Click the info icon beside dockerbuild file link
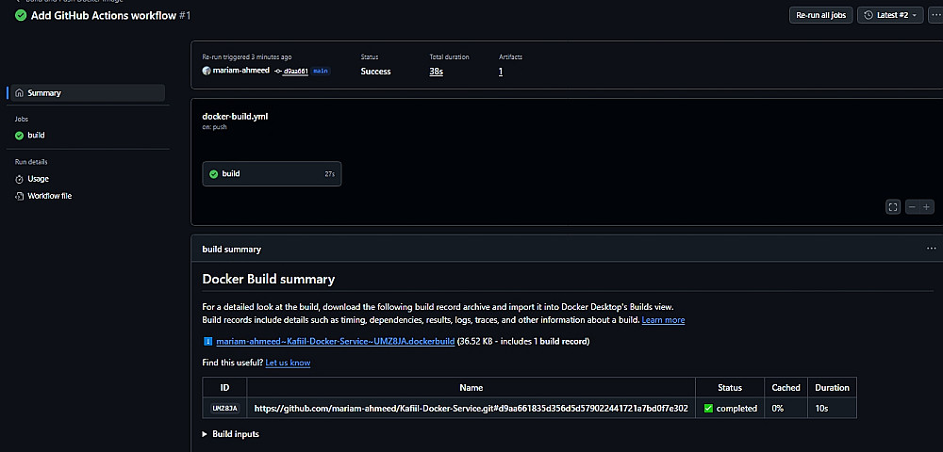The width and height of the screenshot is (943, 452). coord(207,341)
